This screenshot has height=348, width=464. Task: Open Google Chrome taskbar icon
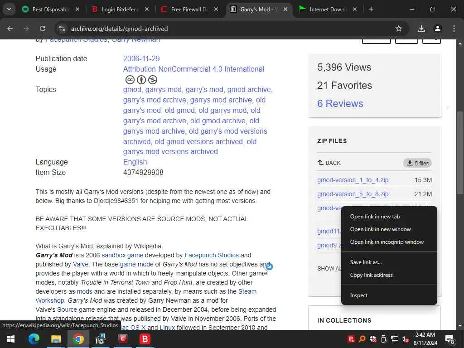78,339
